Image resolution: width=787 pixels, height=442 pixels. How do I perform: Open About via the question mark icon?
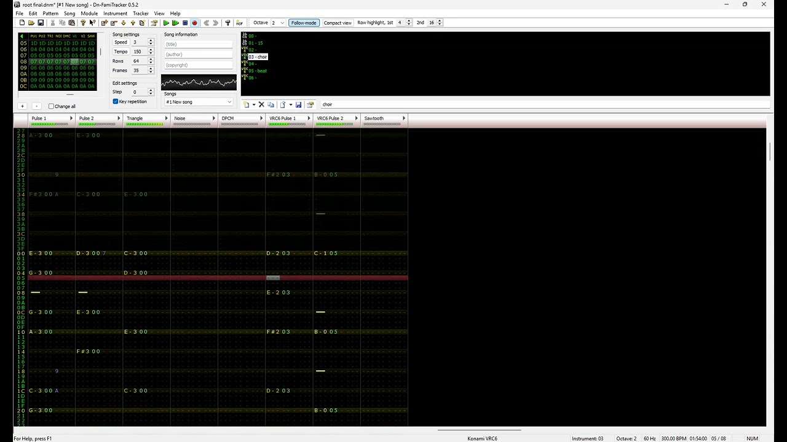pyautogui.click(x=83, y=23)
